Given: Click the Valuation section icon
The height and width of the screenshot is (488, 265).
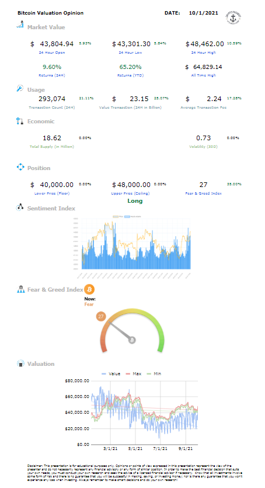Looking at the screenshot, I should [x=20, y=363].
